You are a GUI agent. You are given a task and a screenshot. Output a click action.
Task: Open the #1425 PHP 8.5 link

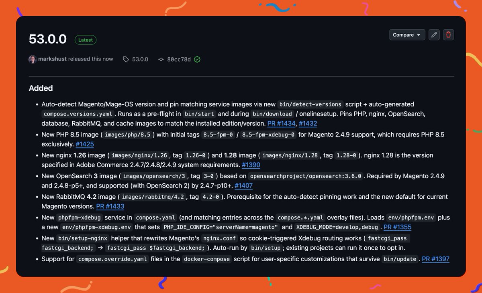(x=85, y=144)
